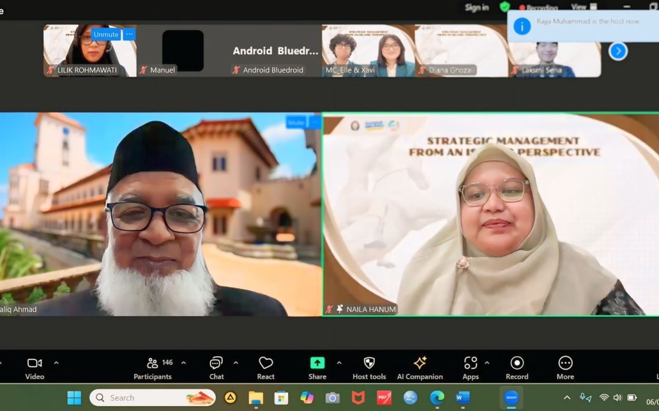The image size is (659, 411).
Task: Open the View layout menu
Action: tap(584, 7)
